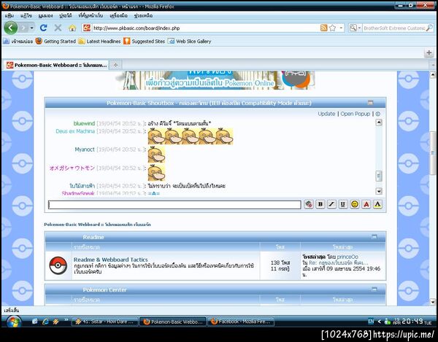Click the Update link in shoutbox
This screenshot has height=342, width=438.
click(326, 114)
